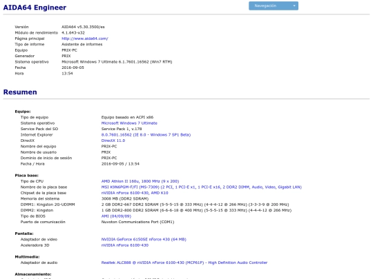Screen dimensions: 373x279
Task: Click the Dominio de inicio de sesión label
Action: [46, 158]
